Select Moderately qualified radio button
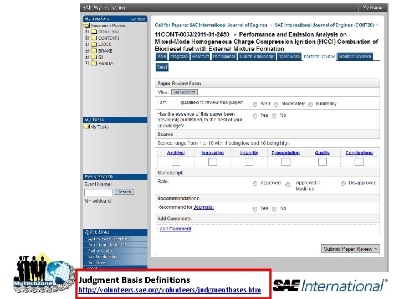Viewport: 399px width, 299px height. click(x=276, y=104)
